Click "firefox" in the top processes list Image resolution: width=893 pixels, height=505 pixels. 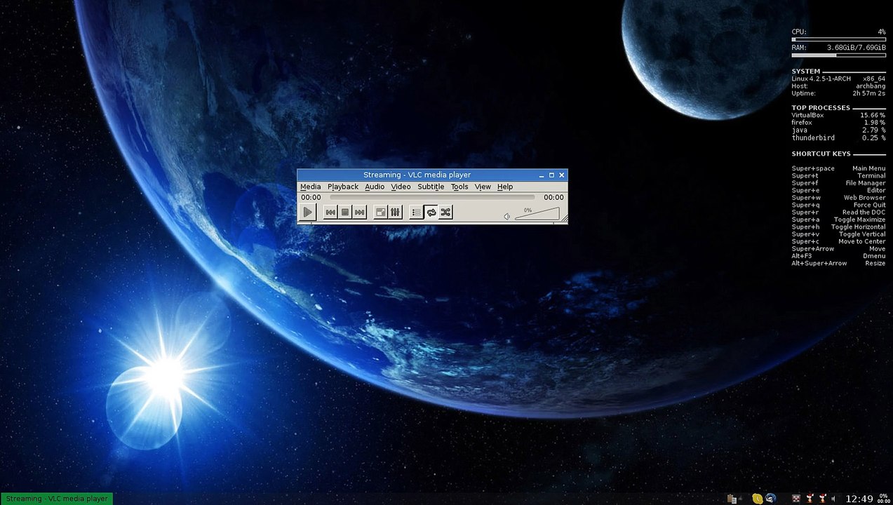point(802,123)
